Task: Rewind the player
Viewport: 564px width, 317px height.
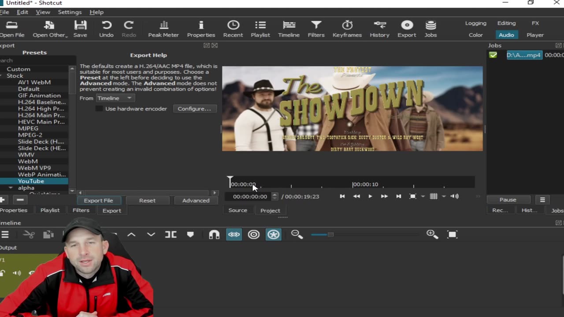Action: tap(356, 196)
